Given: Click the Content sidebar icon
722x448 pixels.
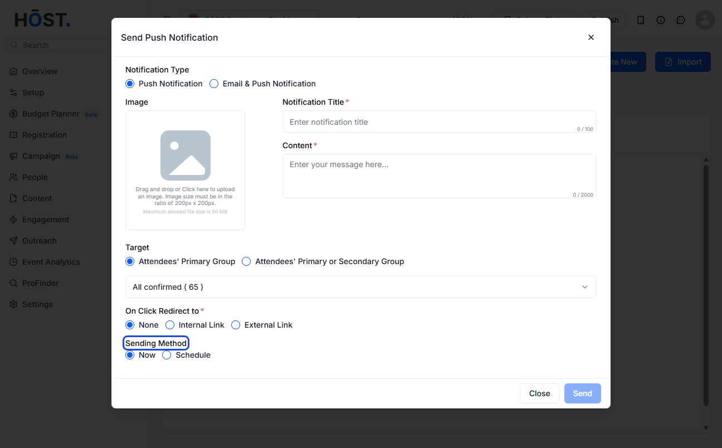Looking at the screenshot, I should tap(13, 198).
